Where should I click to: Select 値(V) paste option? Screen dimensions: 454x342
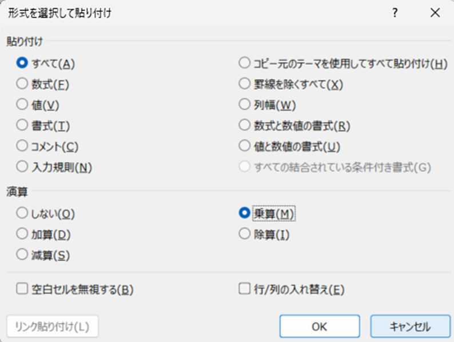coord(23,105)
